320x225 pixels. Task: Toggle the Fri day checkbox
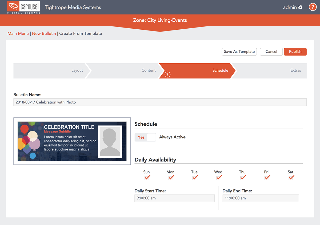click(x=267, y=177)
